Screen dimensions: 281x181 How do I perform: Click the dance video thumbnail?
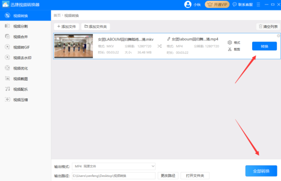pyautogui.click(x=73, y=46)
